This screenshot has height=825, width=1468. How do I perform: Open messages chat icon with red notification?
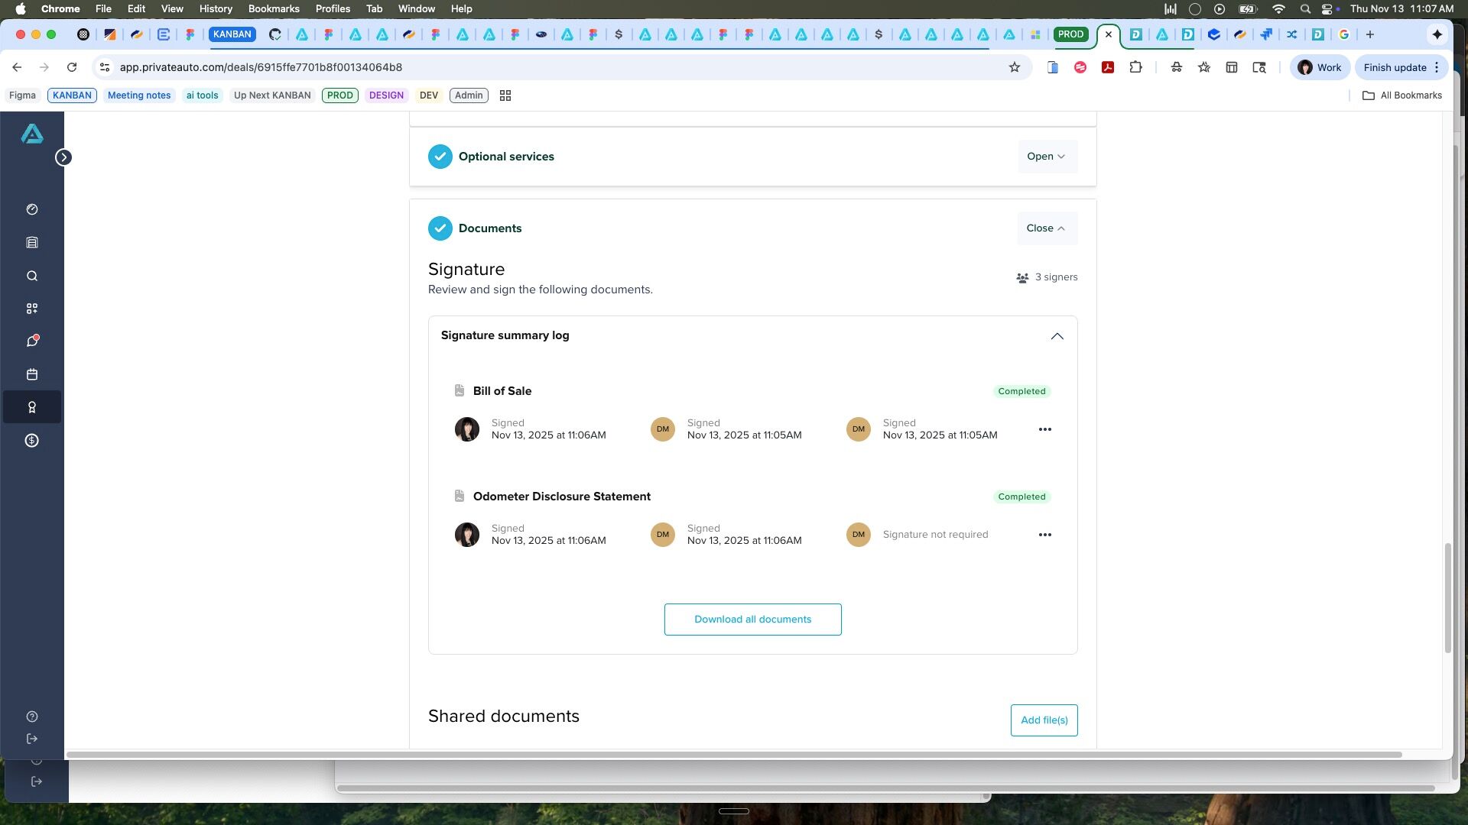coord(32,341)
